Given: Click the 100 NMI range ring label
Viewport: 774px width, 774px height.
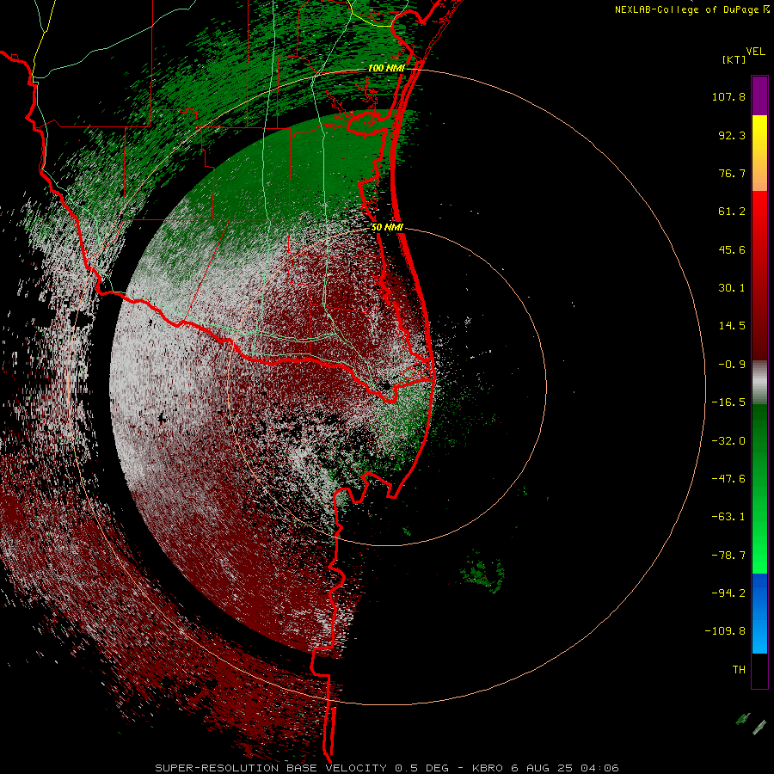Looking at the screenshot, I should [x=386, y=68].
